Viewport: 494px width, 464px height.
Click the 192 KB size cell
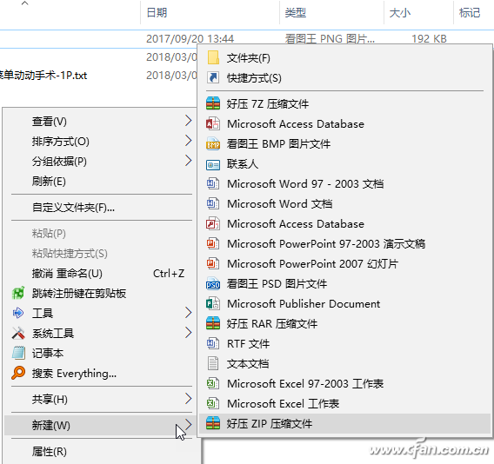[x=429, y=39]
